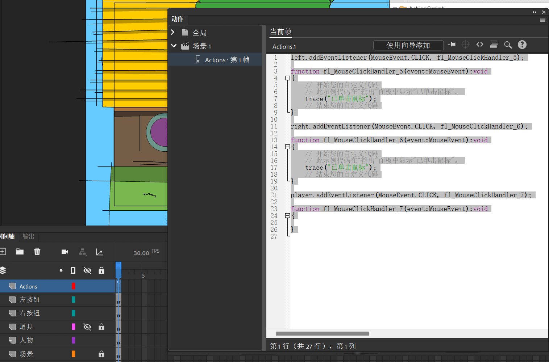Click the 左按钮 layer teal color swatch
549x362 pixels.
pos(74,300)
